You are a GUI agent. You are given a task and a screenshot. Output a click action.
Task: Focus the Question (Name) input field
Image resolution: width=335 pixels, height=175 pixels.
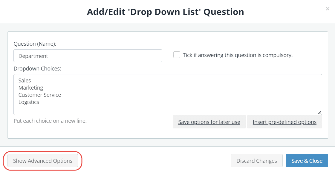(88, 56)
